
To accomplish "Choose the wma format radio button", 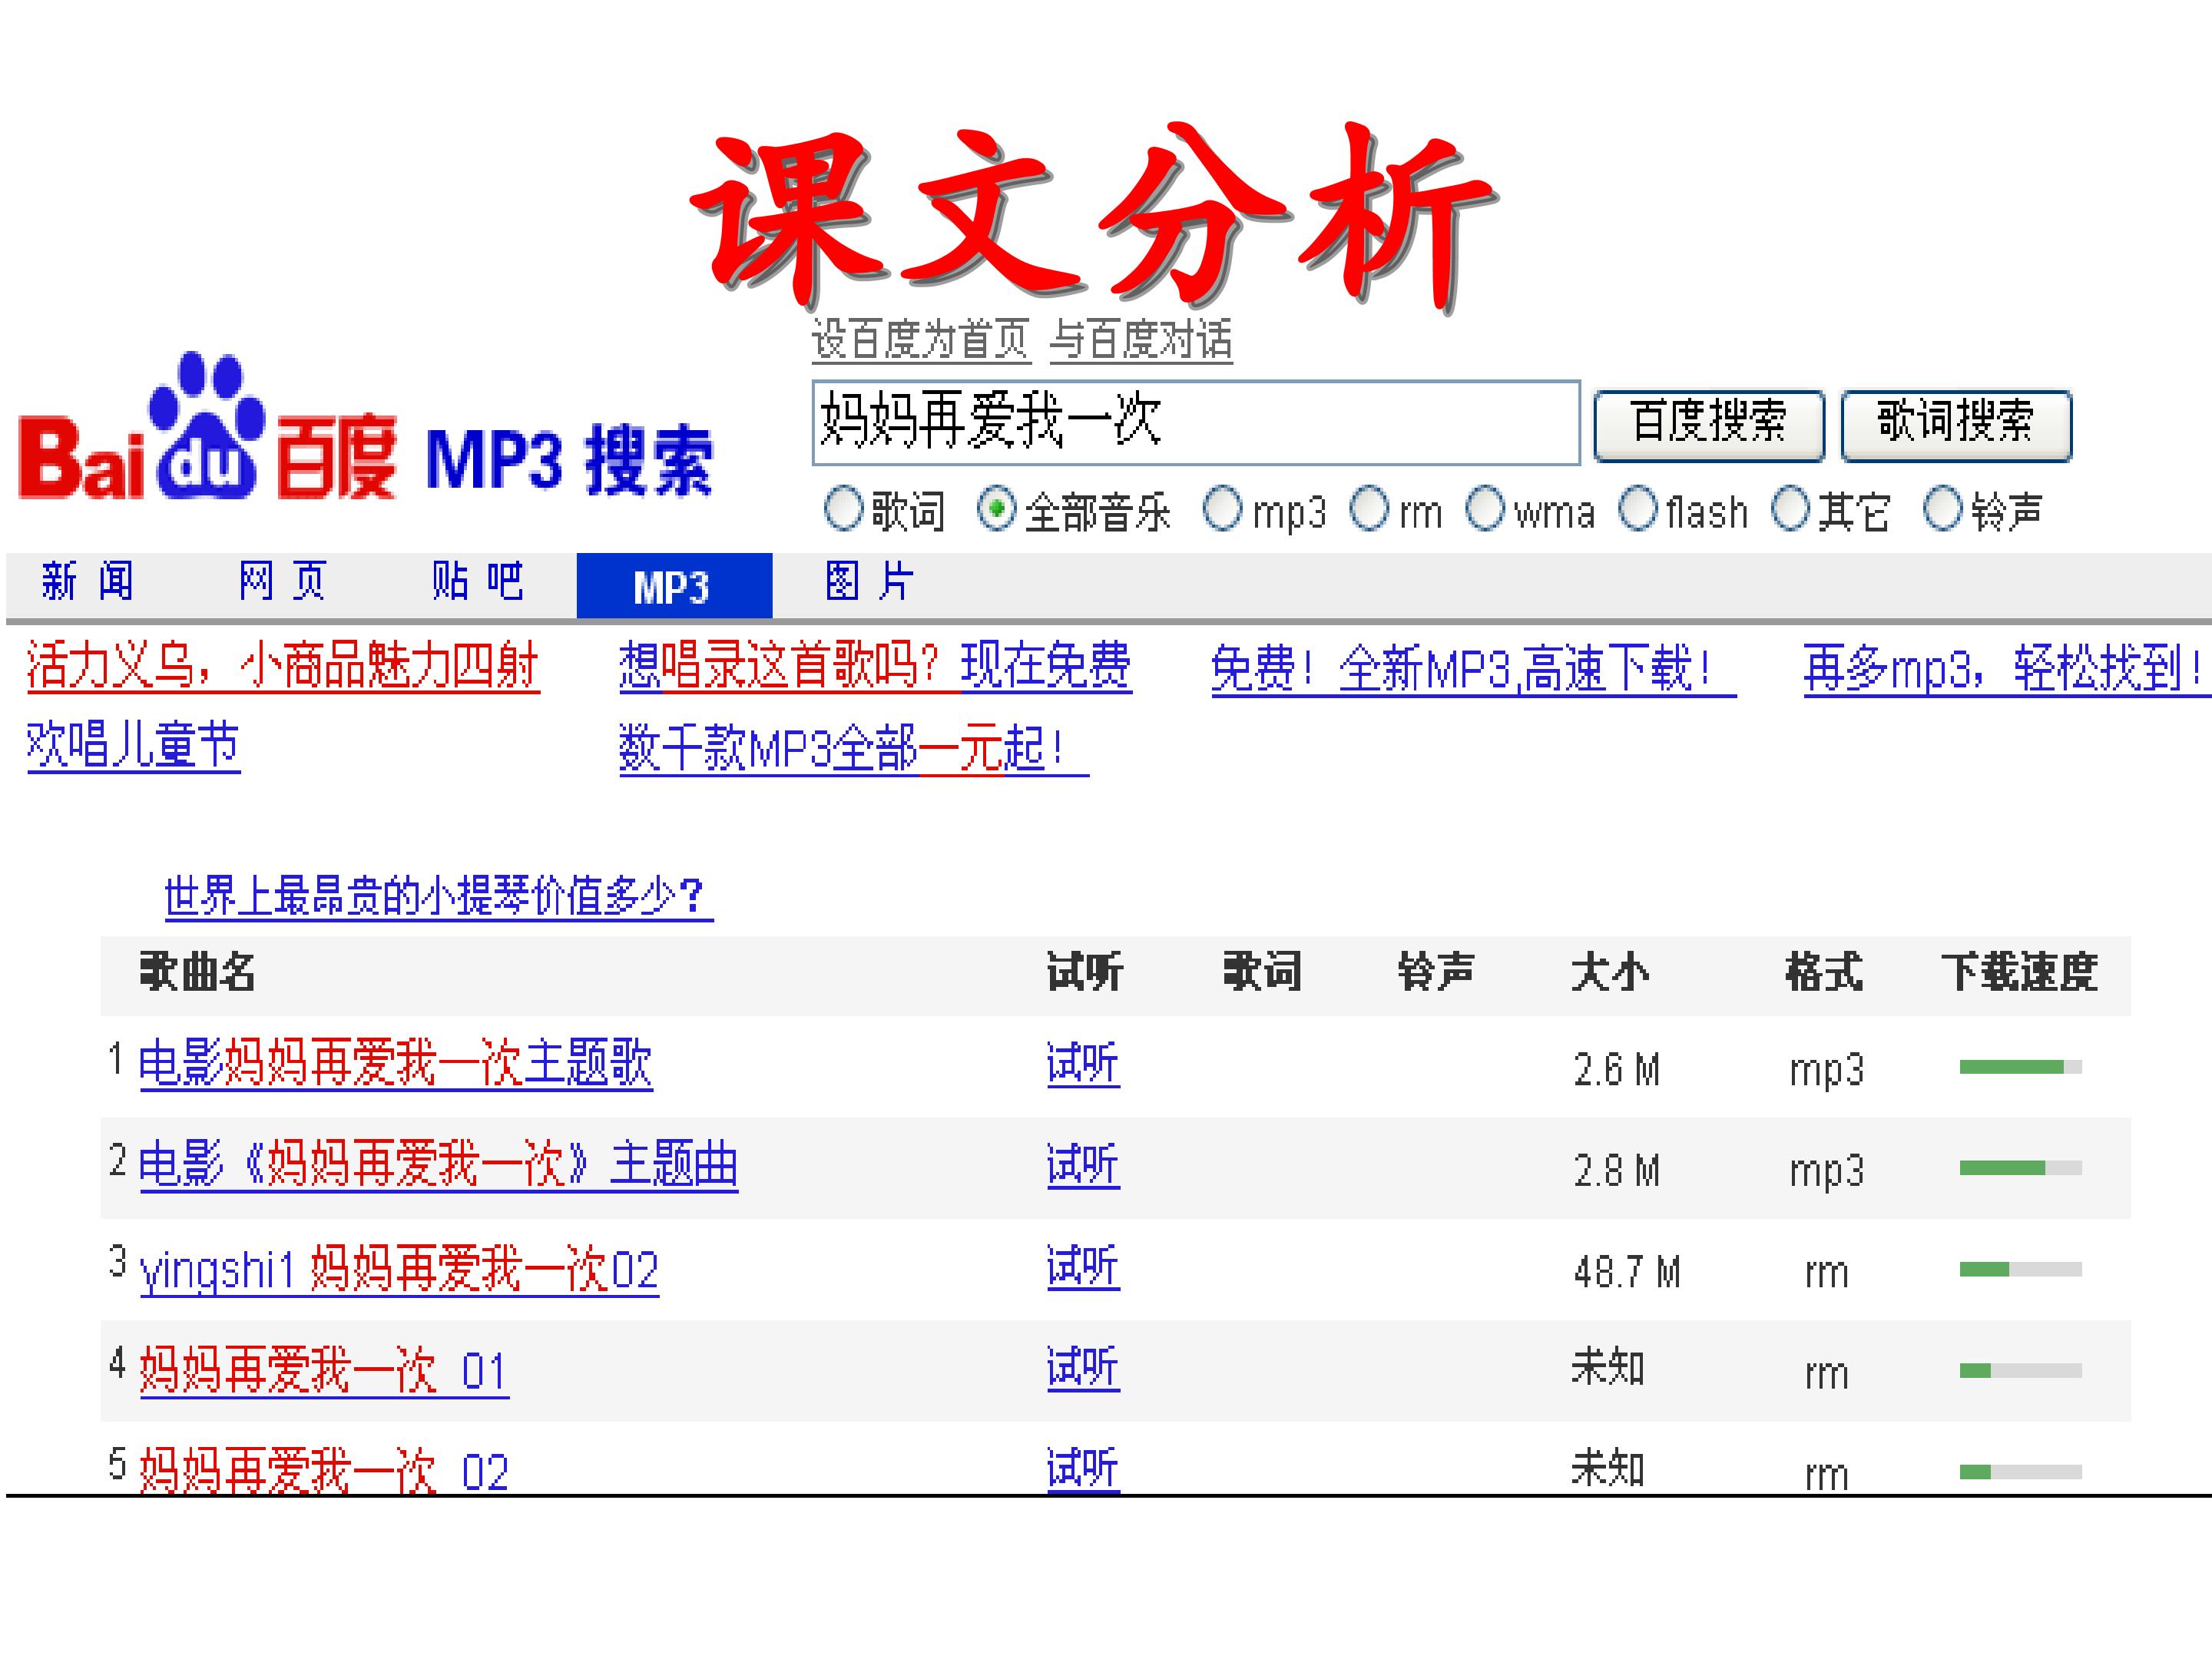I will point(1485,509).
